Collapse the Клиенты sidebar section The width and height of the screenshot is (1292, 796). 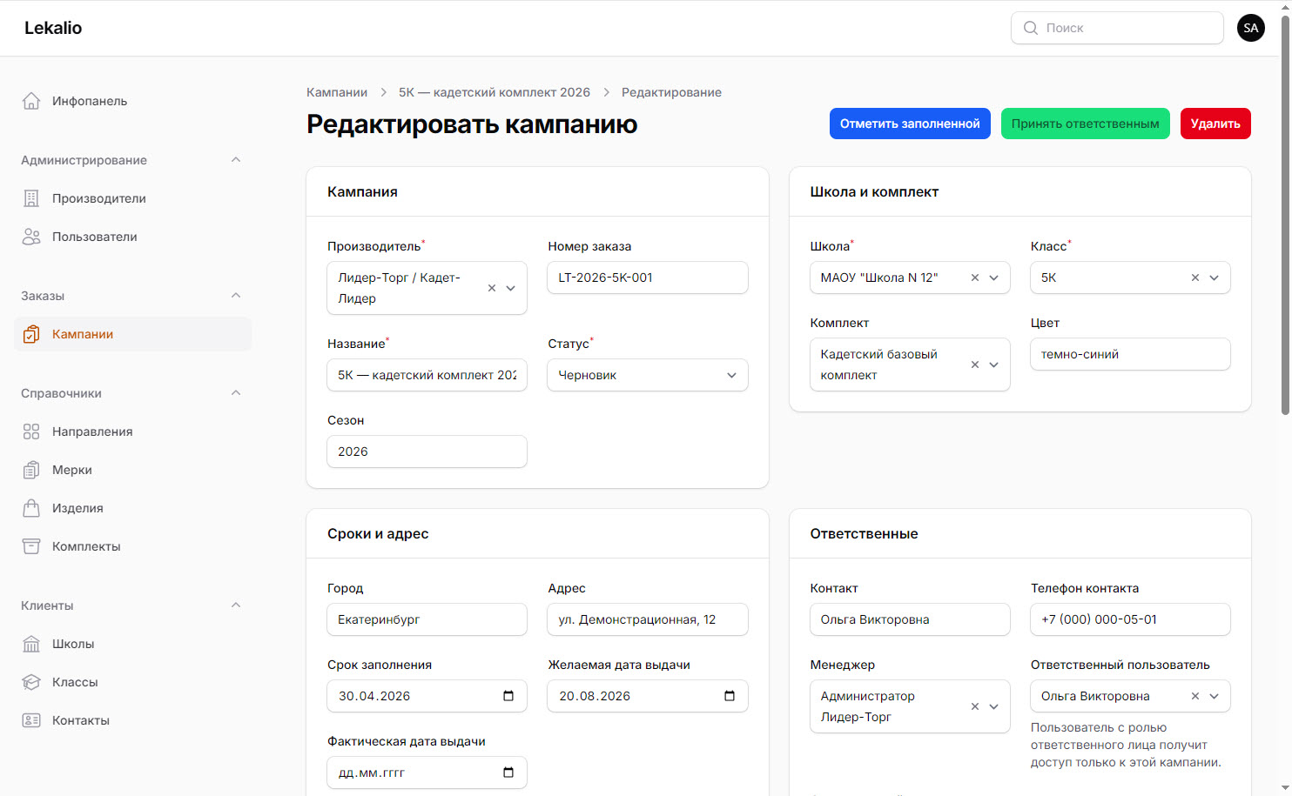pyautogui.click(x=236, y=605)
